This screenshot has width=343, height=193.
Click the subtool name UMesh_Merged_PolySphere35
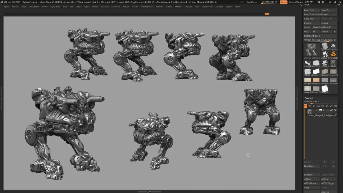[x=322, y=115]
